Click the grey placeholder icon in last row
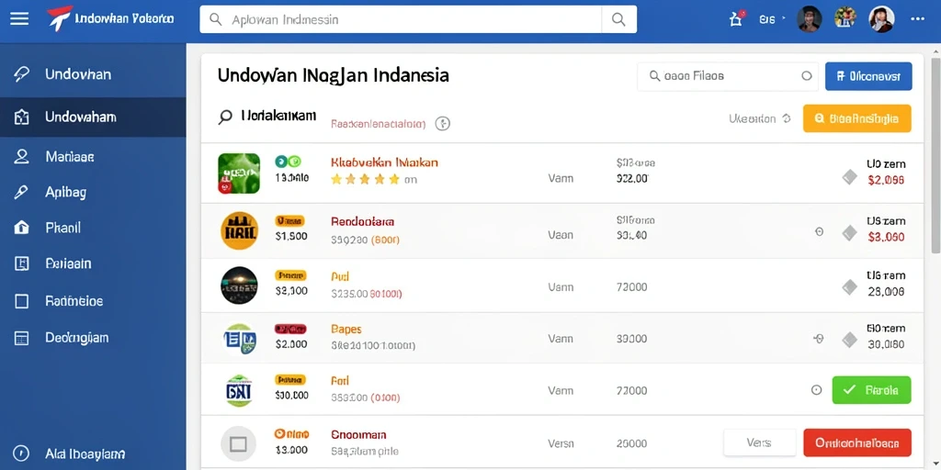941x470 pixels. pos(238,443)
